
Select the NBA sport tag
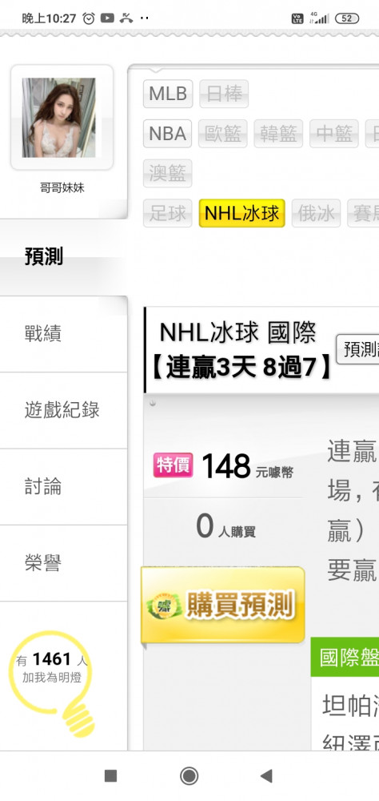pyautogui.click(x=167, y=134)
